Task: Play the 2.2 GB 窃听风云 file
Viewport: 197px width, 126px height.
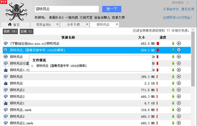Action: coord(179,83)
